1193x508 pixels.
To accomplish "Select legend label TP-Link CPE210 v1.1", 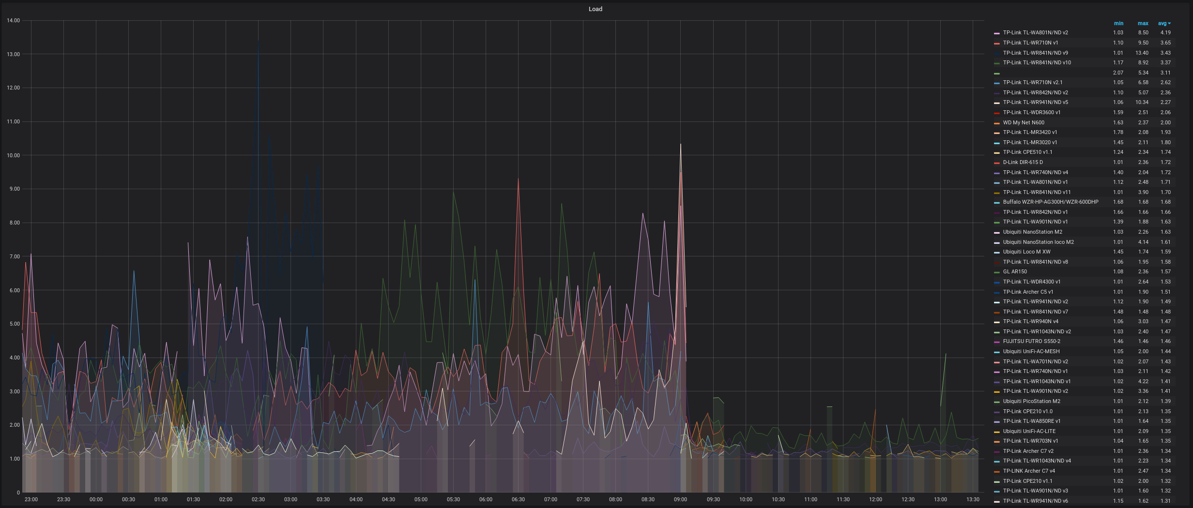I will [1027, 481].
